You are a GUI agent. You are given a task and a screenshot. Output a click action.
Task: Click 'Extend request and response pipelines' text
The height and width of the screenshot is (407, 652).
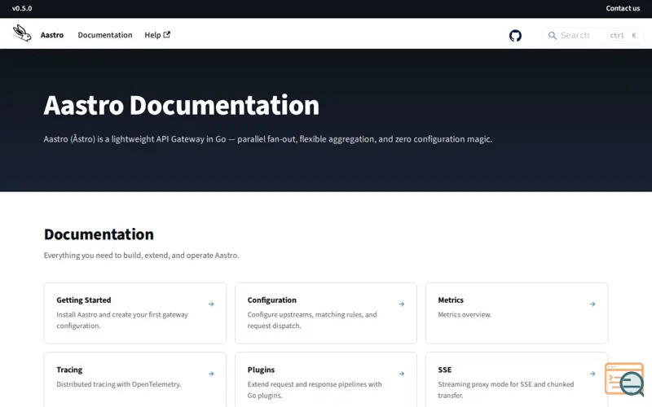click(315, 390)
